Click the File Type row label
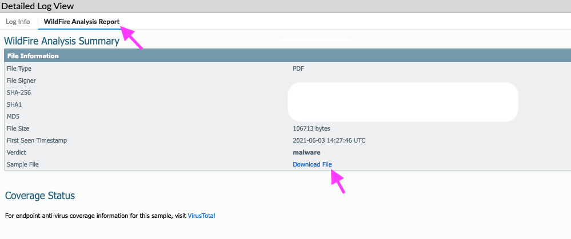 19,68
